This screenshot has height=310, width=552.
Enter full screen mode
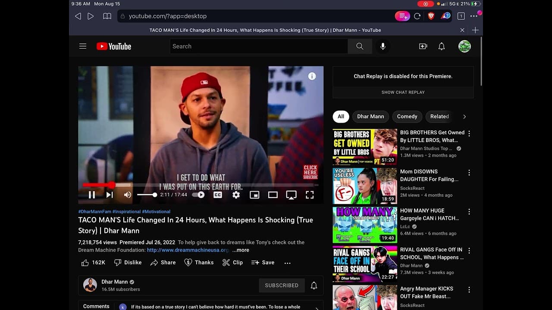(x=310, y=195)
